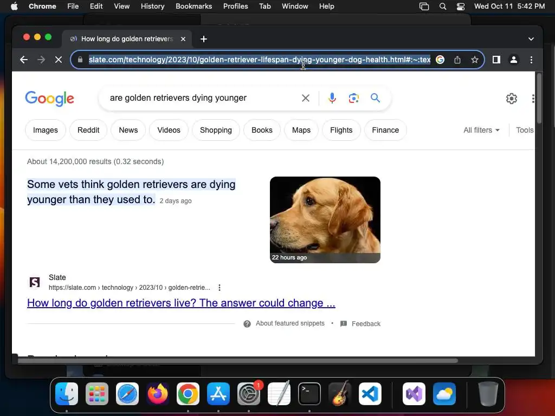Click the vertical page scrollbar
This screenshot has width=555, height=416.
(x=539, y=99)
